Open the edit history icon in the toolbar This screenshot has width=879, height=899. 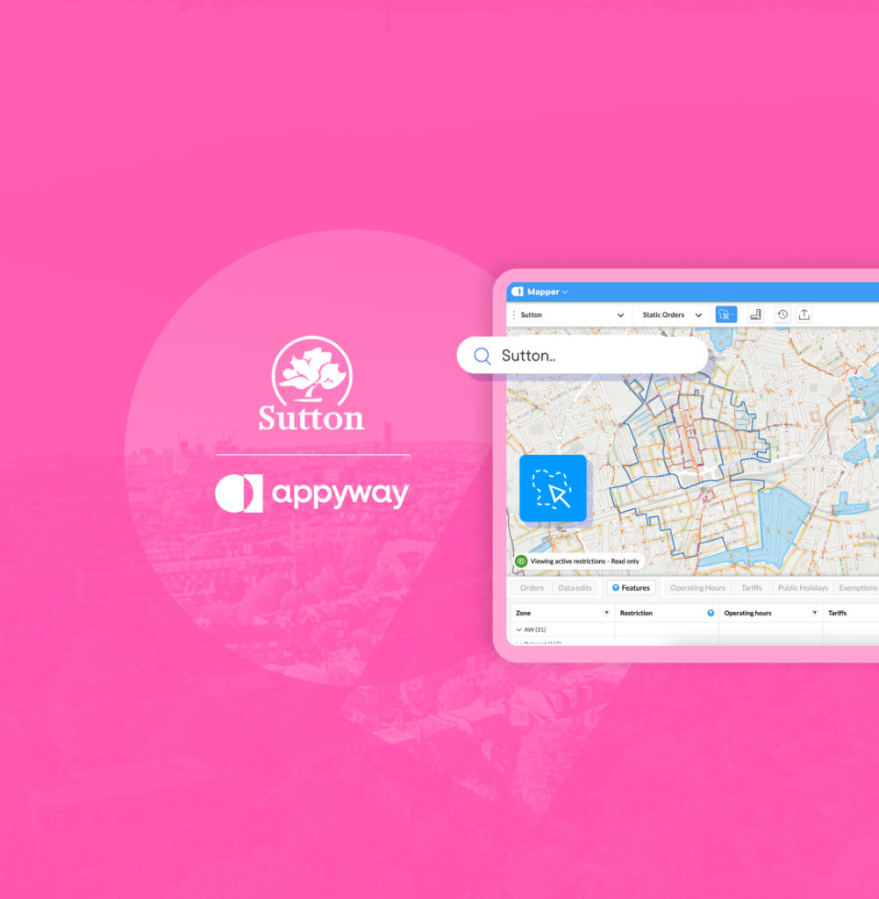tap(783, 313)
